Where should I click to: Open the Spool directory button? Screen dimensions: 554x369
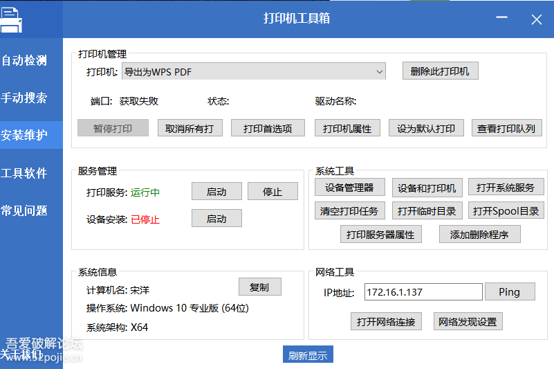click(x=506, y=210)
